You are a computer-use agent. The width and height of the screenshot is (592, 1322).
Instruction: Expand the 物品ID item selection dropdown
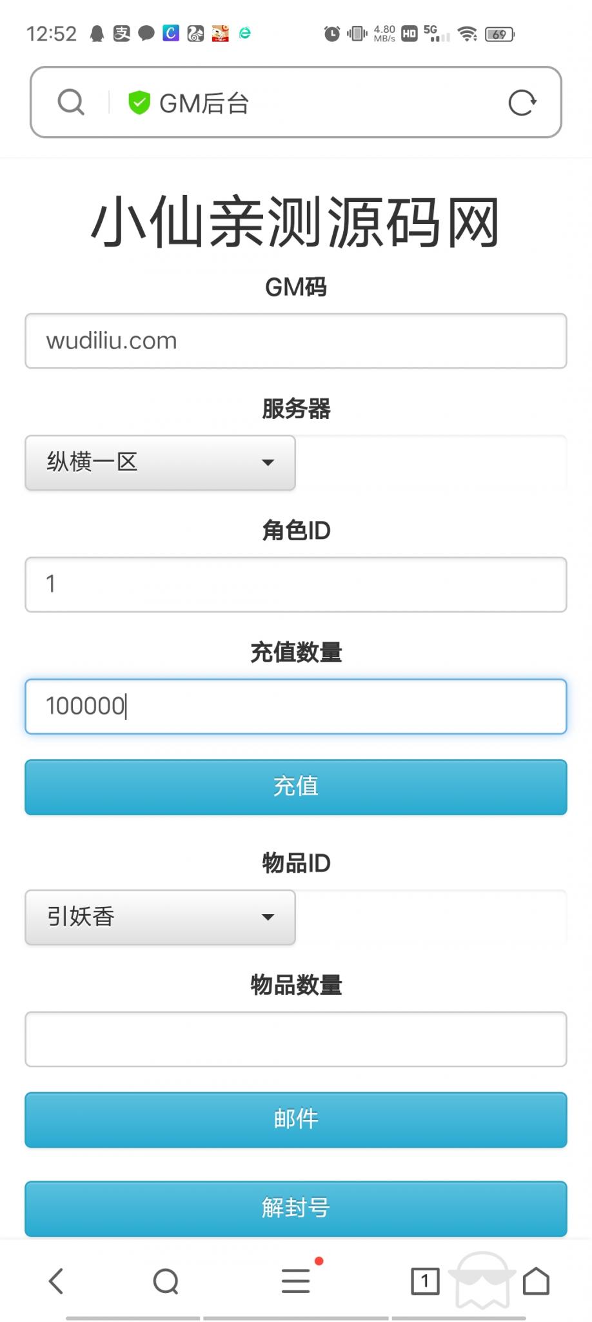159,917
